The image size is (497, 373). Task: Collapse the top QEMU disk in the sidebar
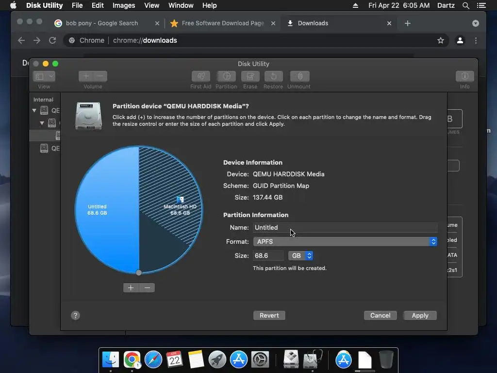click(34, 110)
